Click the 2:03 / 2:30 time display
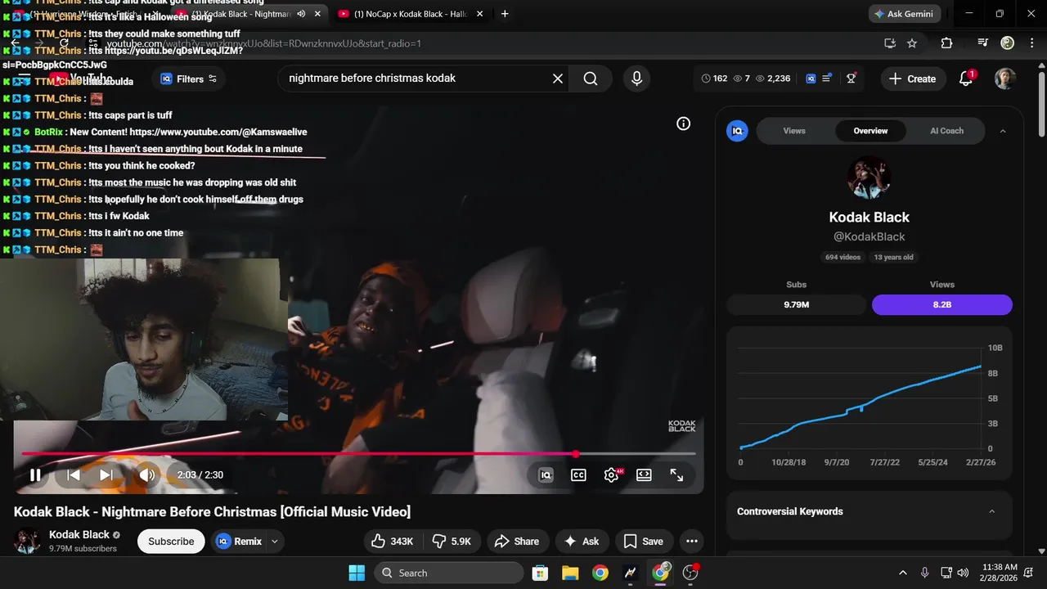The image size is (1047, 589). 200,474
